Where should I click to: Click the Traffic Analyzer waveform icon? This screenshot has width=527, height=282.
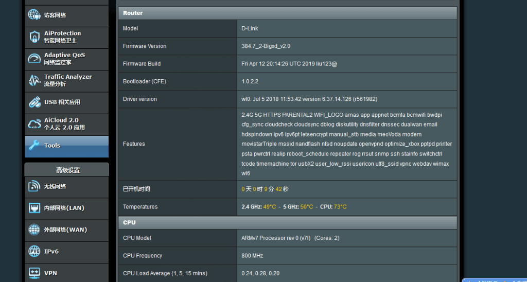(34, 80)
